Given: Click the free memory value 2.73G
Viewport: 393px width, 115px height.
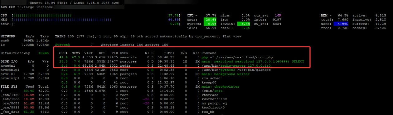Looking at the screenshot, I should (343, 28).
